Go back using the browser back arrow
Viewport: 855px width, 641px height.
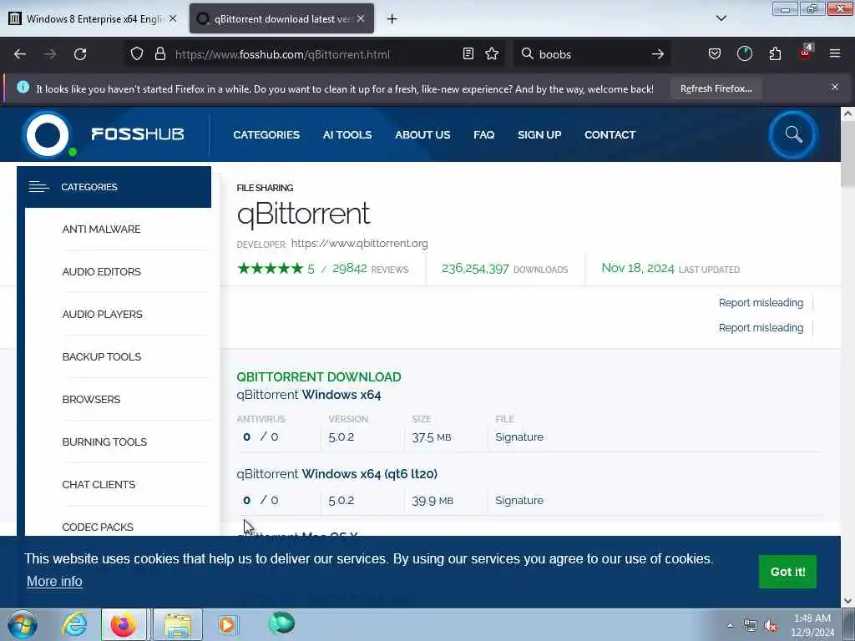tap(20, 54)
